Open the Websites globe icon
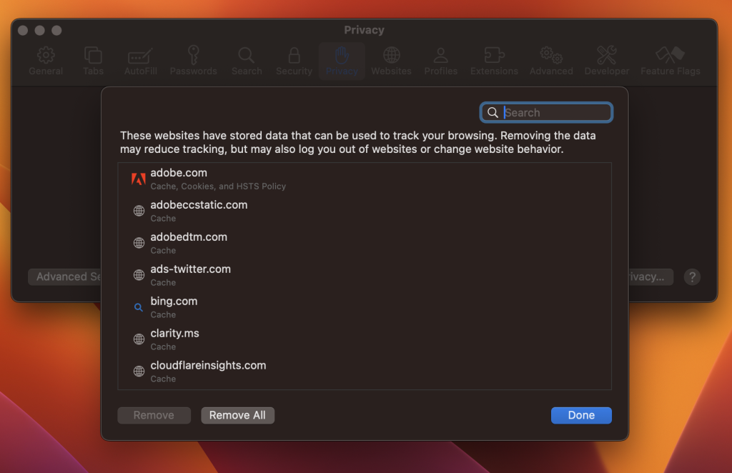732x473 pixels. pos(391,56)
